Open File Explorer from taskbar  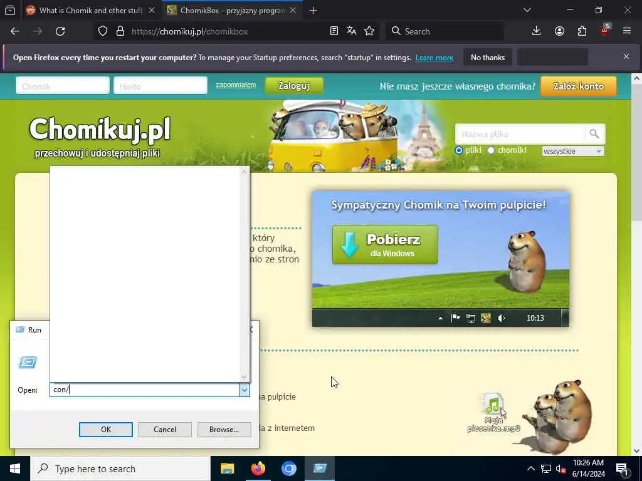click(x=227, y=468)
